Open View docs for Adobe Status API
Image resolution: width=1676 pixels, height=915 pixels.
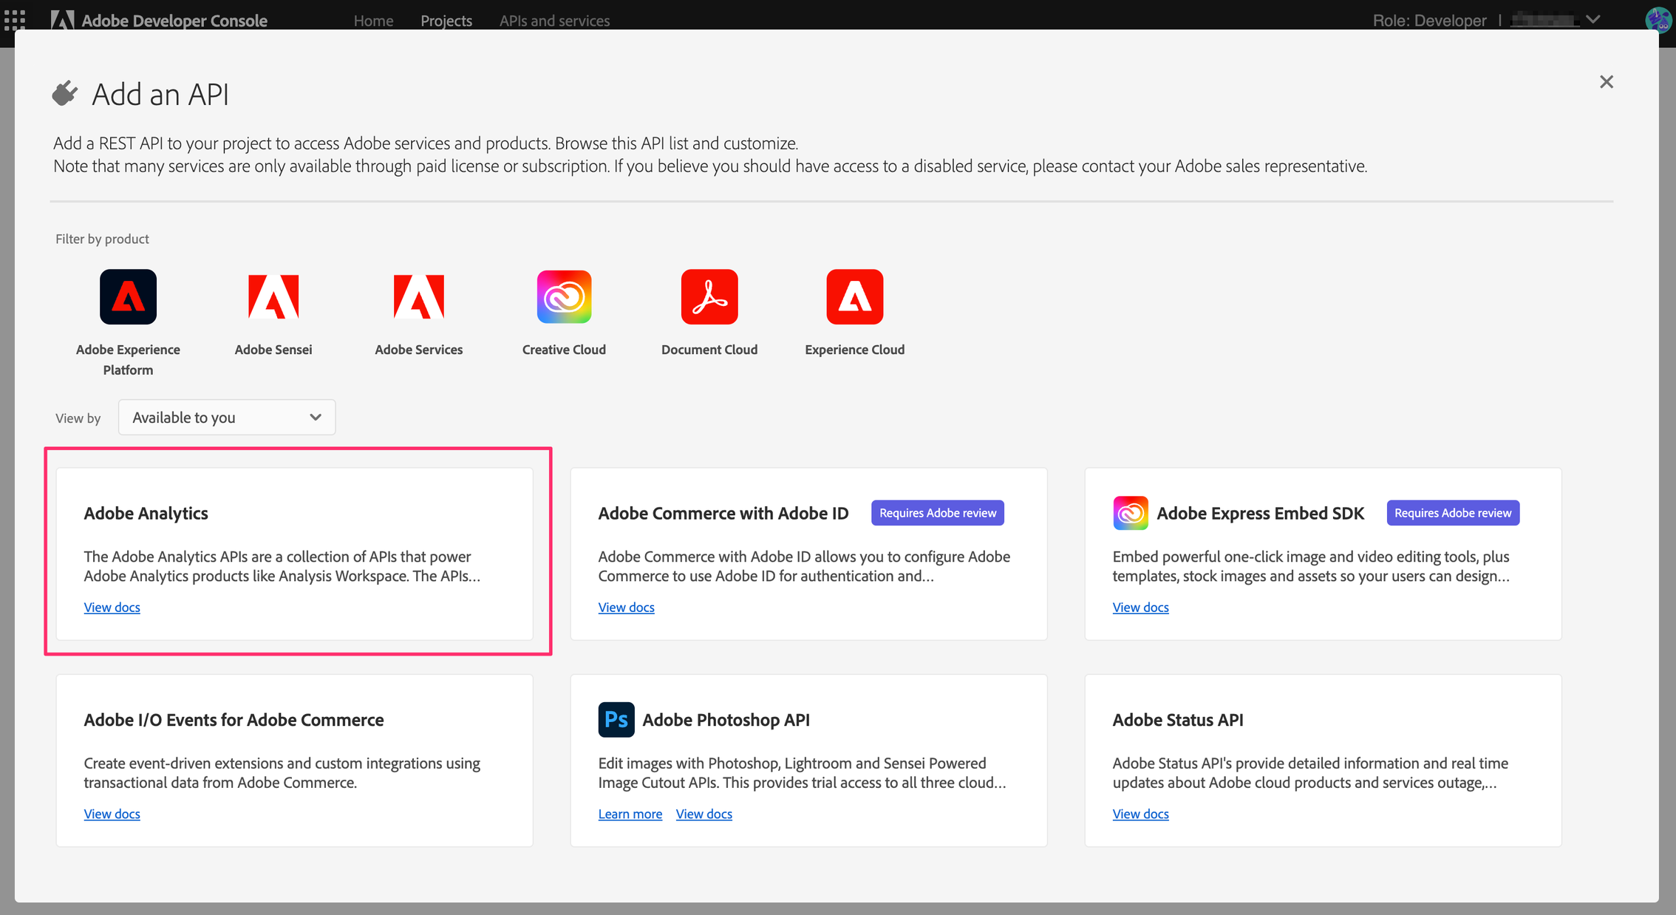1140,814
